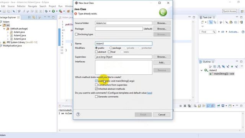Collapse the Aslam3 class in the Outline
245x138 pixels.
202,70
